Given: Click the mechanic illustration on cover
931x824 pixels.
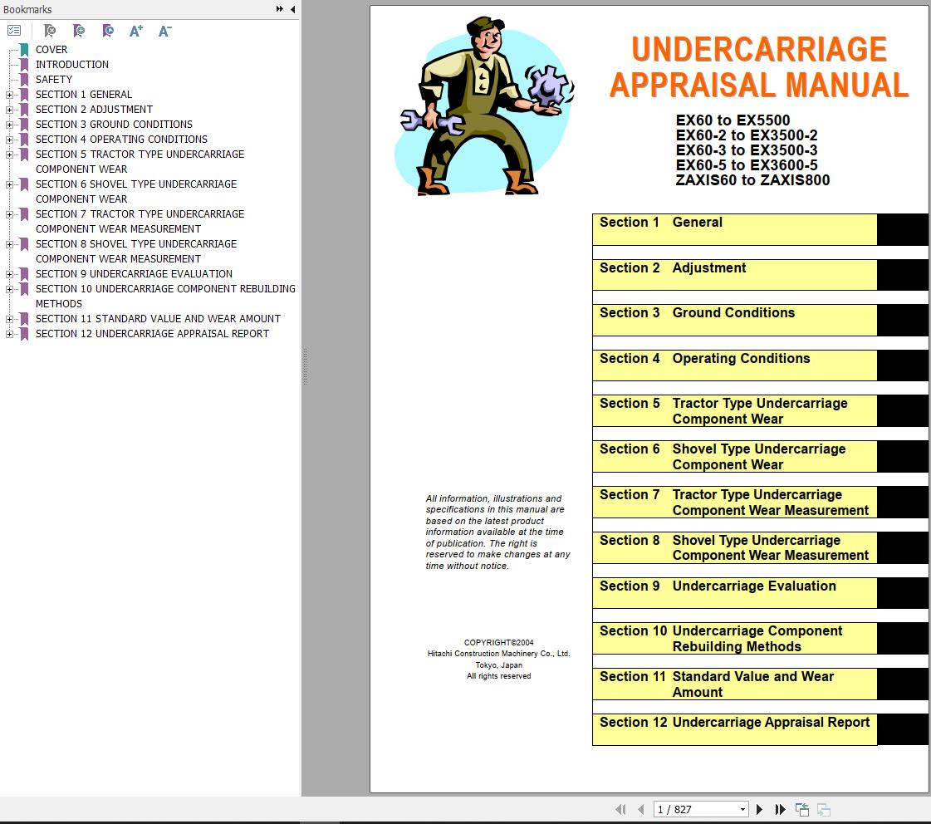Looking at the screenshot, I should 483,105.
